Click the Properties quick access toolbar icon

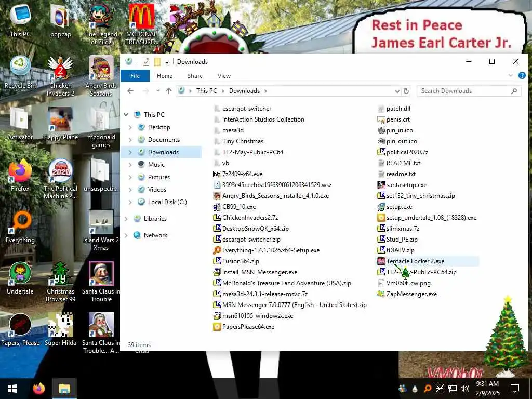[146, 62]
